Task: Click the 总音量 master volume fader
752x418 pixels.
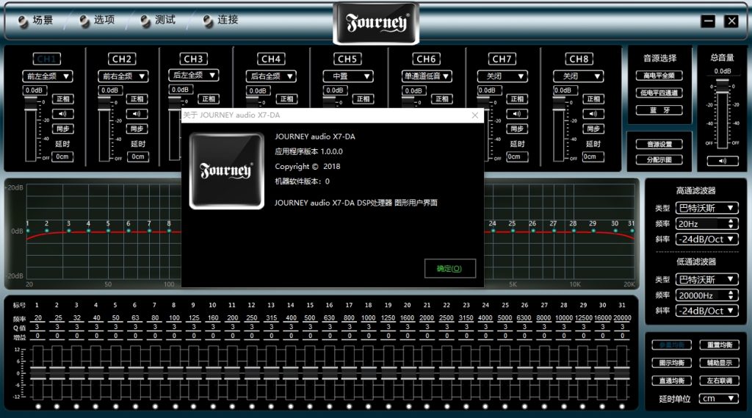Action: tap(723, 87)
